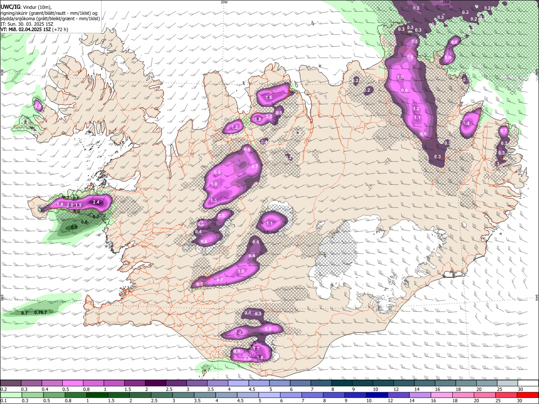The width and height of the screenshot is (539, 404).
Task: Select the top-row swatch between 12 and 14
Action: [x=404, y=383]
